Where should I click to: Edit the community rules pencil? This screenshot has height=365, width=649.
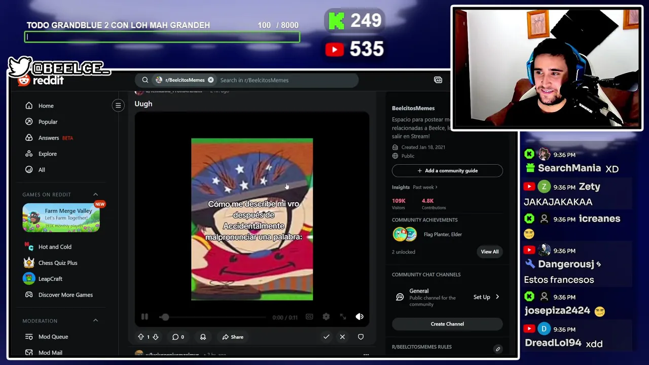click(x=498, y=349)
